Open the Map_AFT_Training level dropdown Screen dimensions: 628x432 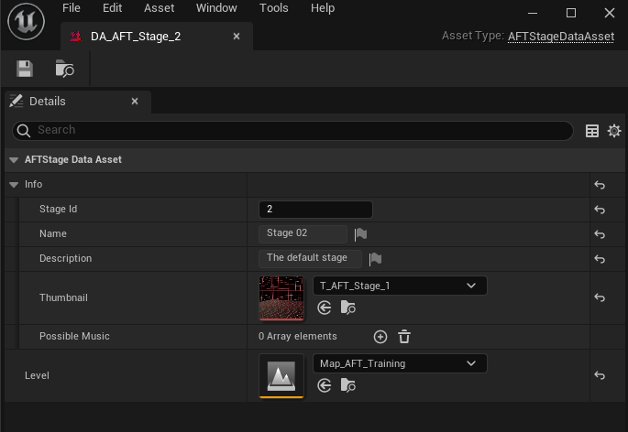point(400,363)
